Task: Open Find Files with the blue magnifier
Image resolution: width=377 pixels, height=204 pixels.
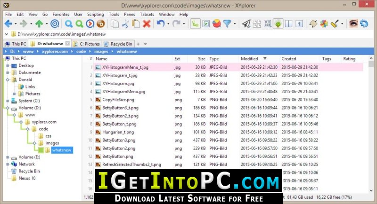Action: click(68, 24)
